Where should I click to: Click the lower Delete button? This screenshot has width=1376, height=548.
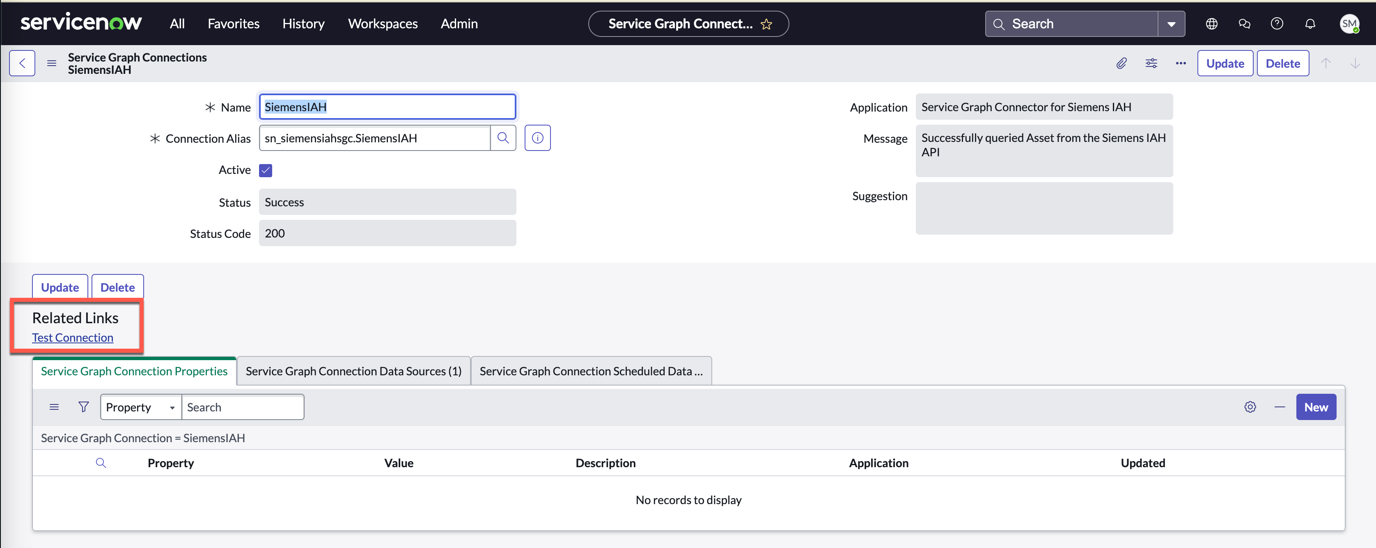117,287
